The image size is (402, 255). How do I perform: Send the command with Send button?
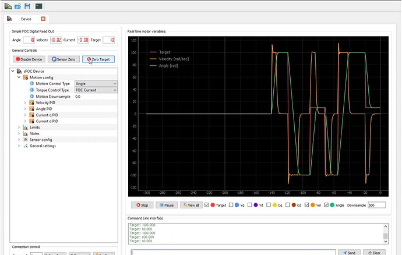349,253
